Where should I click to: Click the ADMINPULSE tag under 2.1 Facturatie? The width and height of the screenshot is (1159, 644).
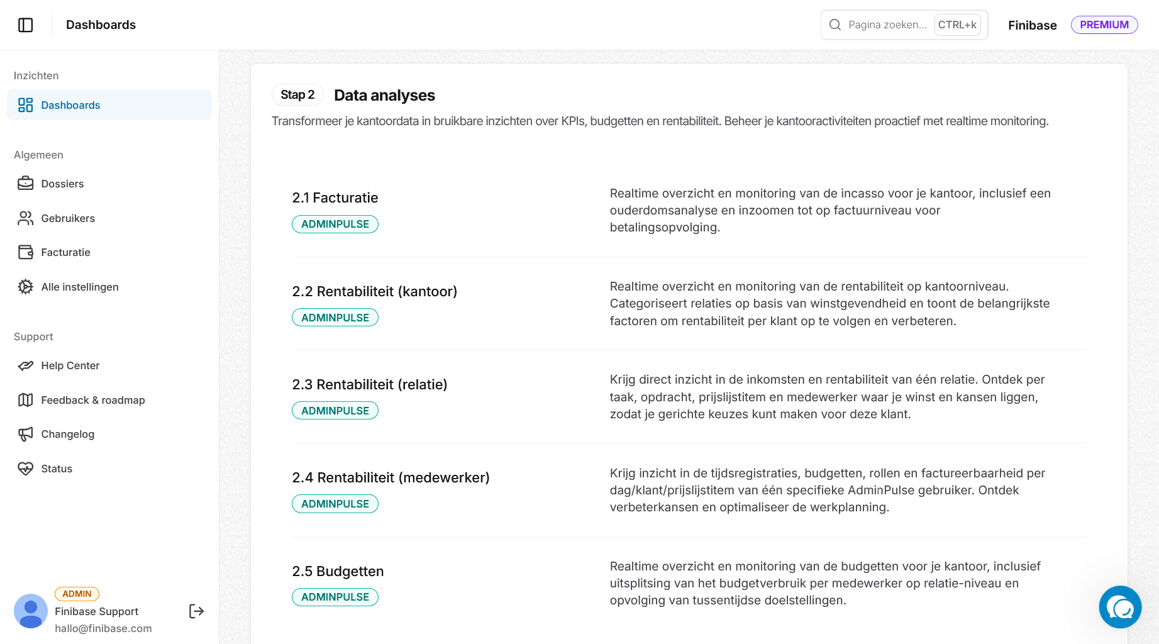[335, 224]
